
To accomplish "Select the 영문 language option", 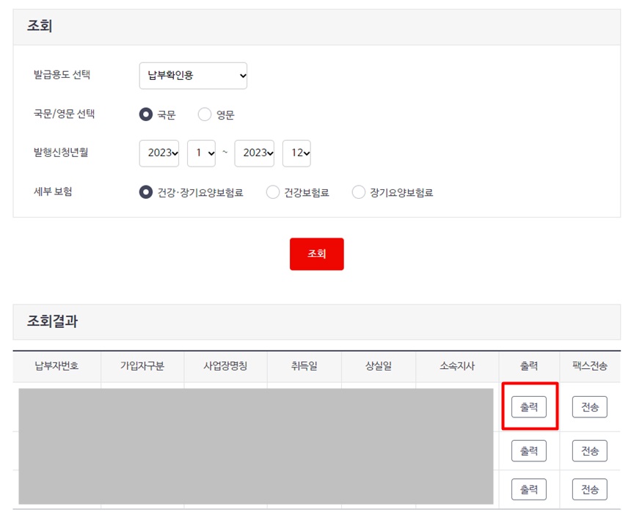I will [x=203, y=114].
